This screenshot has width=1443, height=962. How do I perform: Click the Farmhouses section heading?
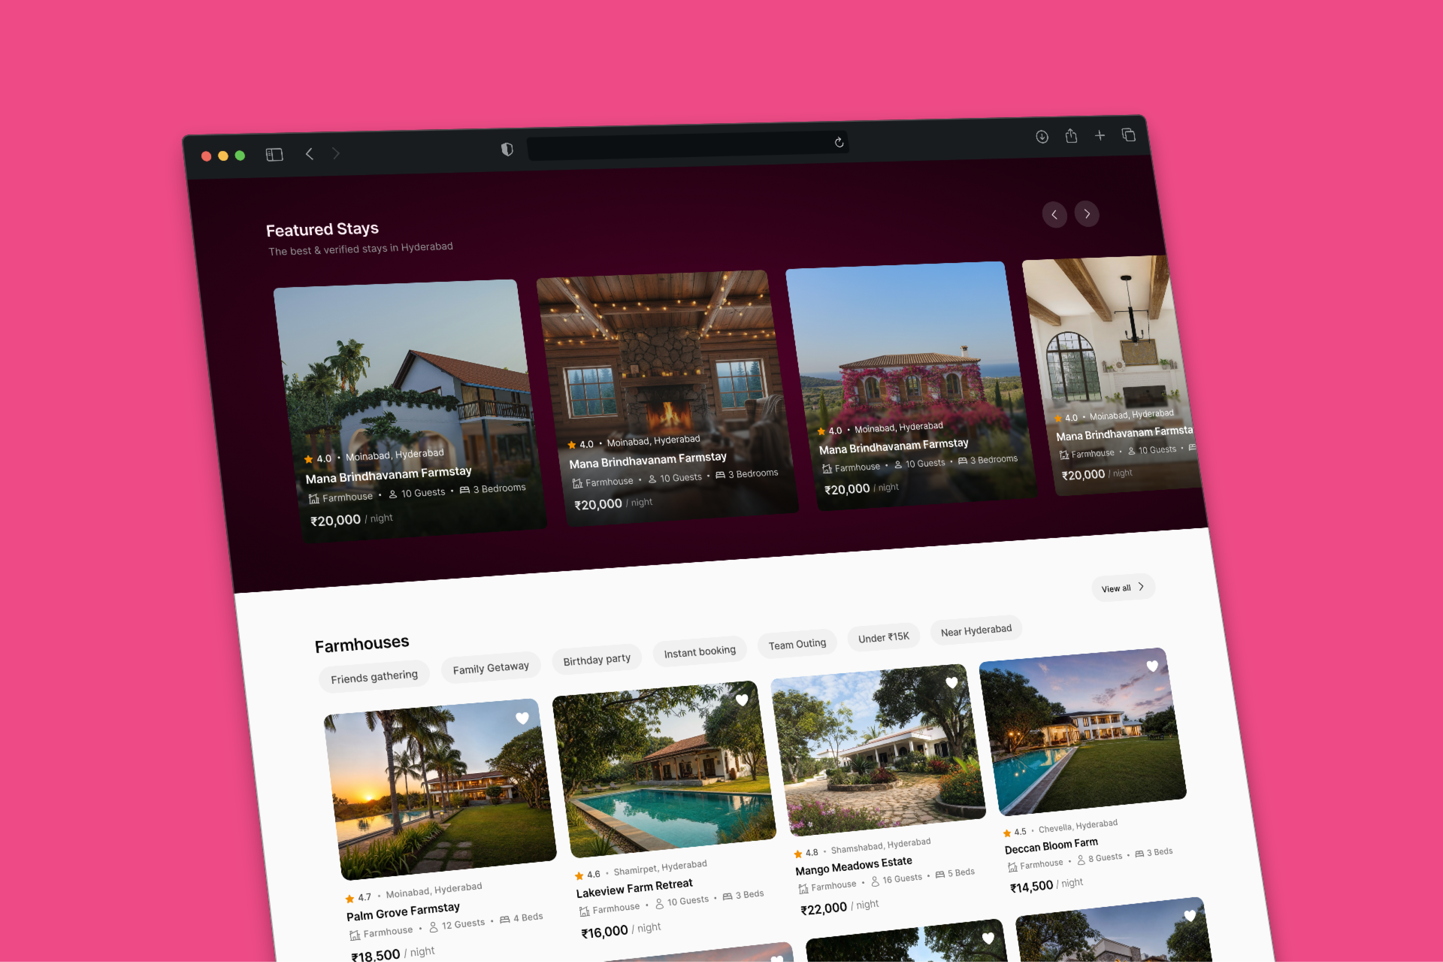pyautogui.click(x=362, y=644)
